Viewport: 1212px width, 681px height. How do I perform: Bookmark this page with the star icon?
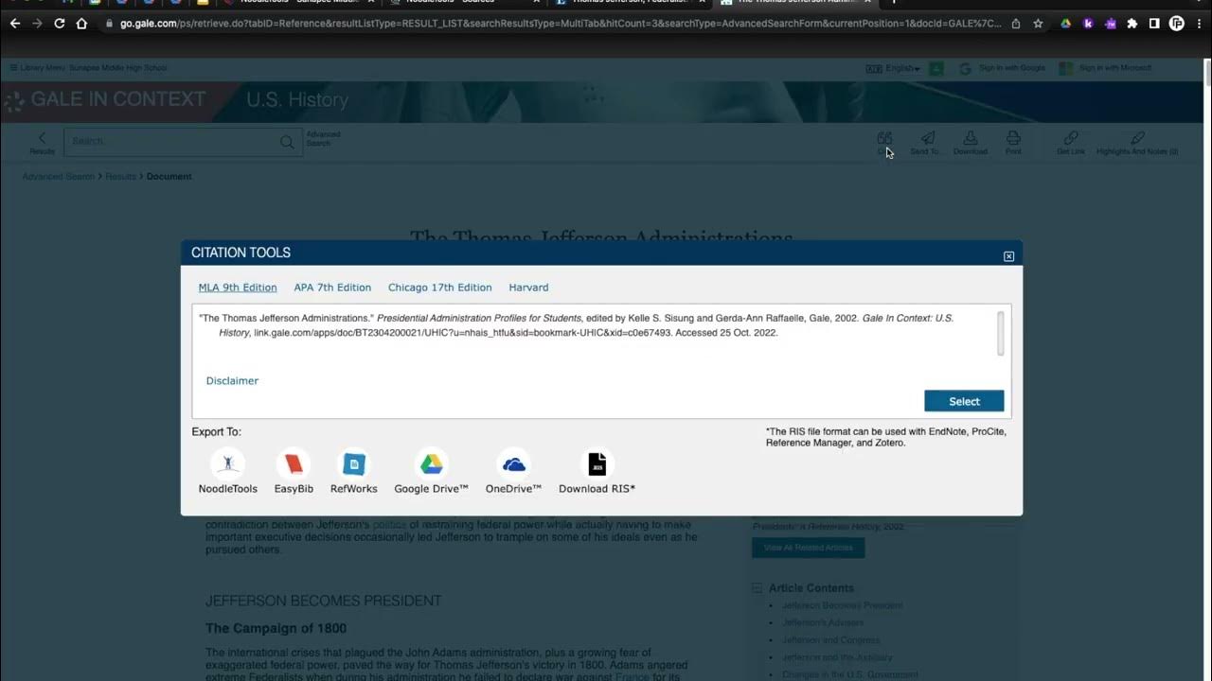[x=1038, y=24]
